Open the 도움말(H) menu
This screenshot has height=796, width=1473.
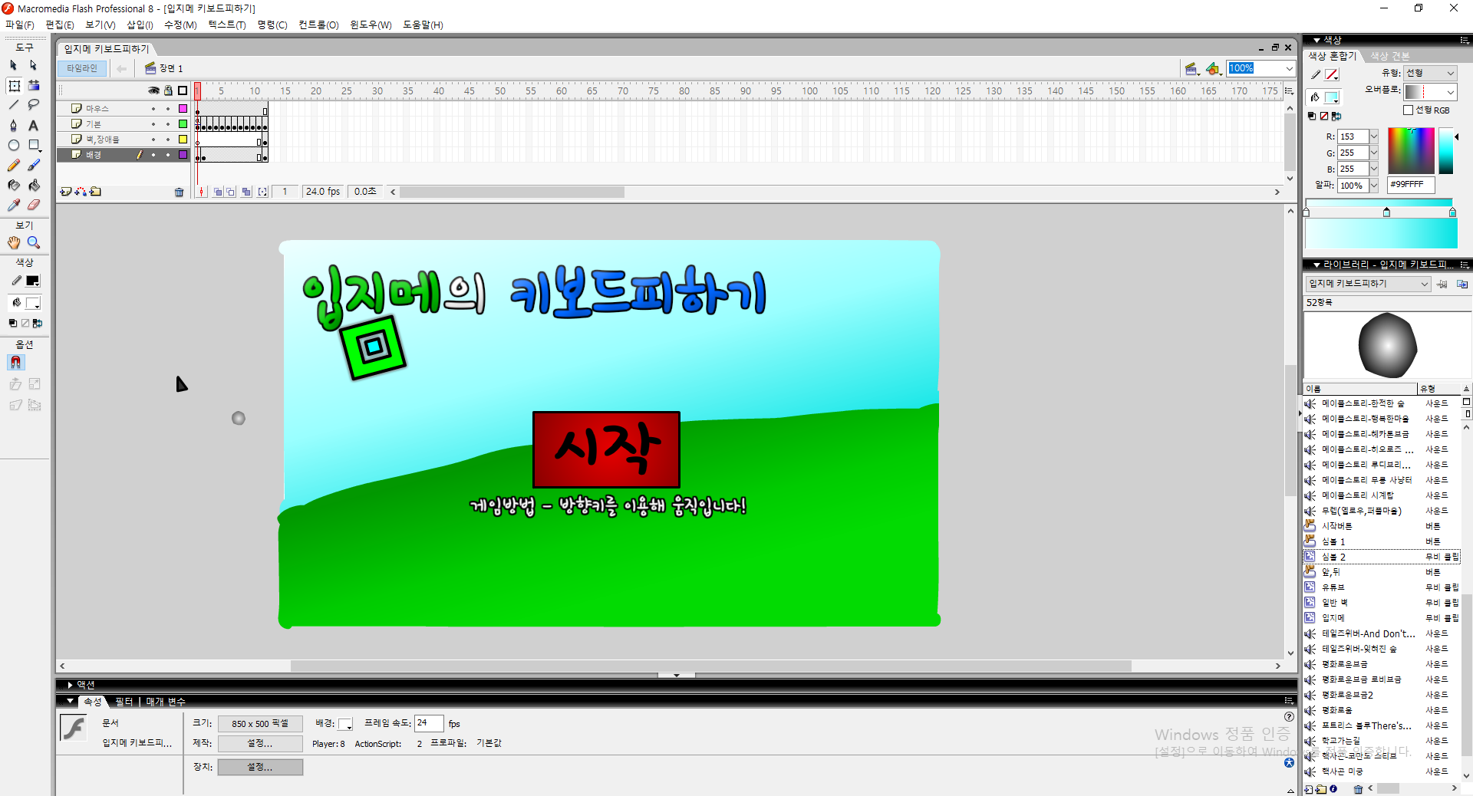coord(423,25)
